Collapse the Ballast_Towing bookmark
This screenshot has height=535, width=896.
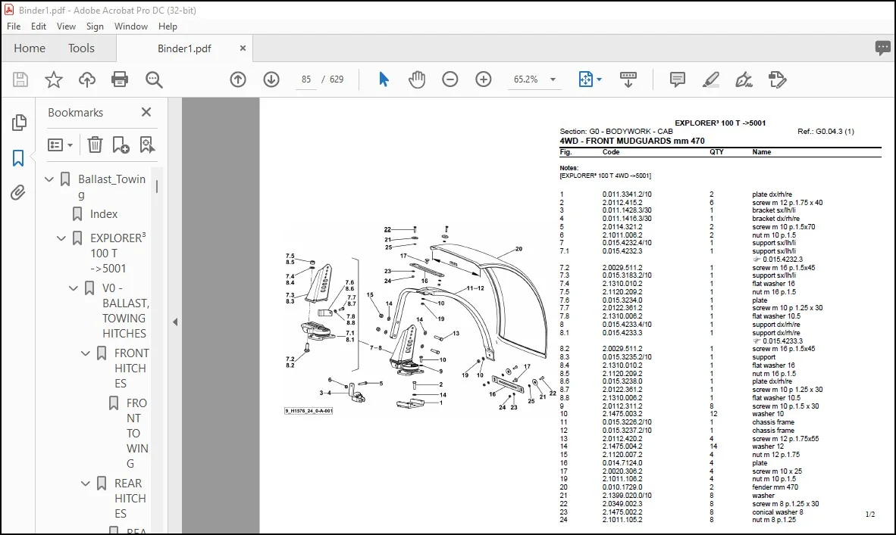tap(49, 179)
